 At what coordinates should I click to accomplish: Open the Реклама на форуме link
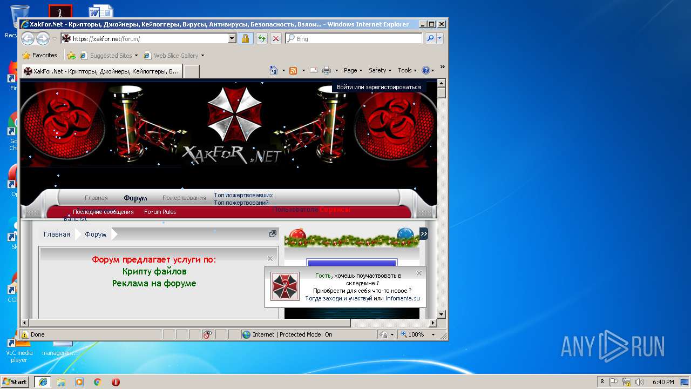[x=154, y=283]
